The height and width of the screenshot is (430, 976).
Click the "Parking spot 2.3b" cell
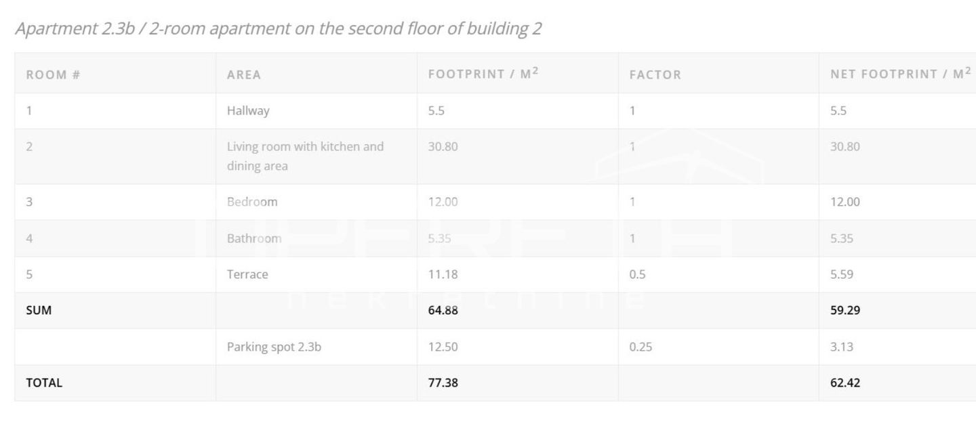tap(274, 347)
